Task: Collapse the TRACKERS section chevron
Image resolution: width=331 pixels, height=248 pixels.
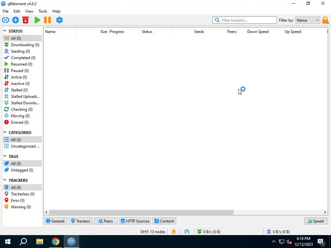Action: click(x=5, y=180)
